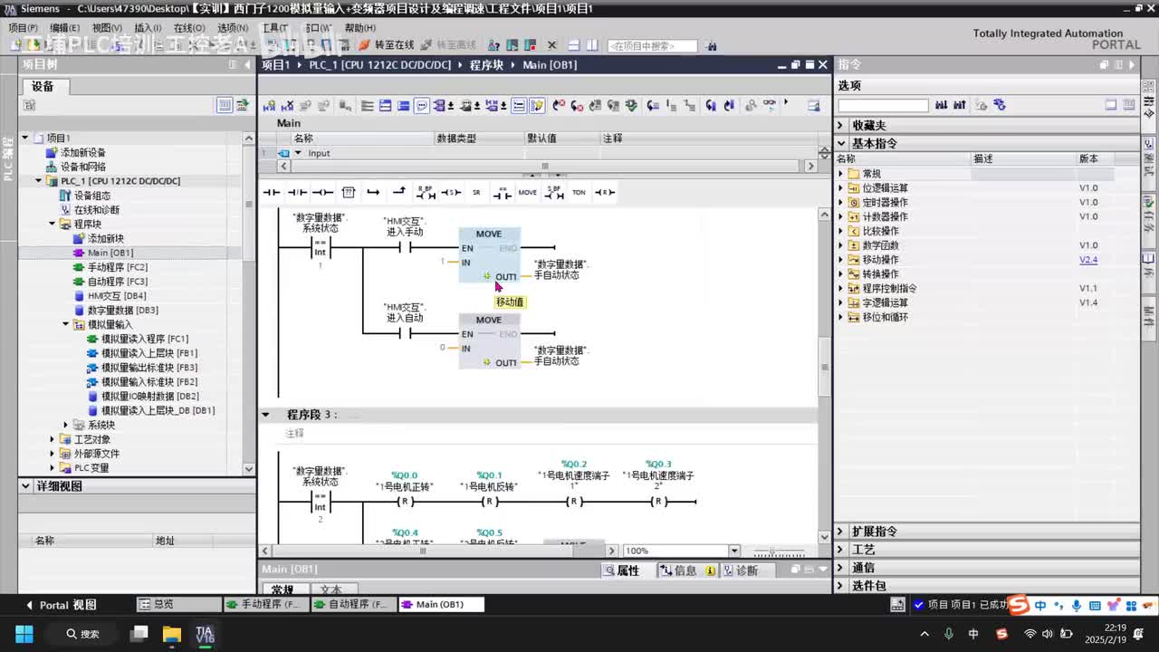
Task: Open the 视图(V) menu
Action: coord(107,28)
